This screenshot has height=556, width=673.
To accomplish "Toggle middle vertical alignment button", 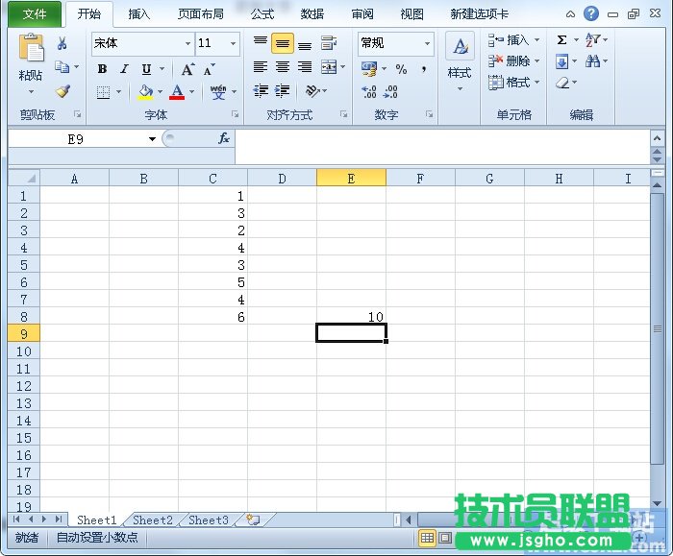I will click(x=283, y=43).
